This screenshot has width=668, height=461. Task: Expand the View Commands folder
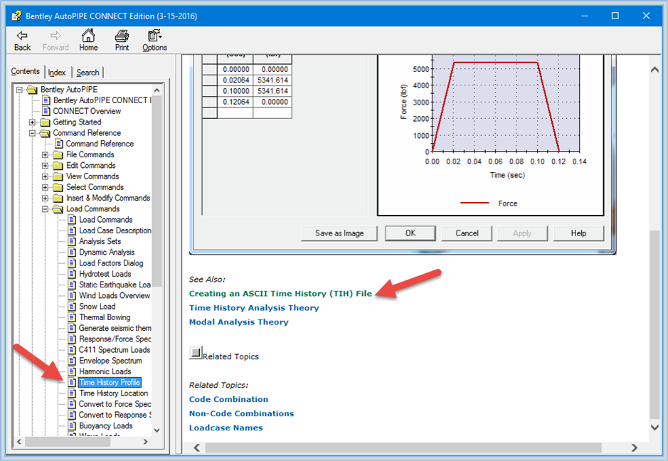click(45, 176)
